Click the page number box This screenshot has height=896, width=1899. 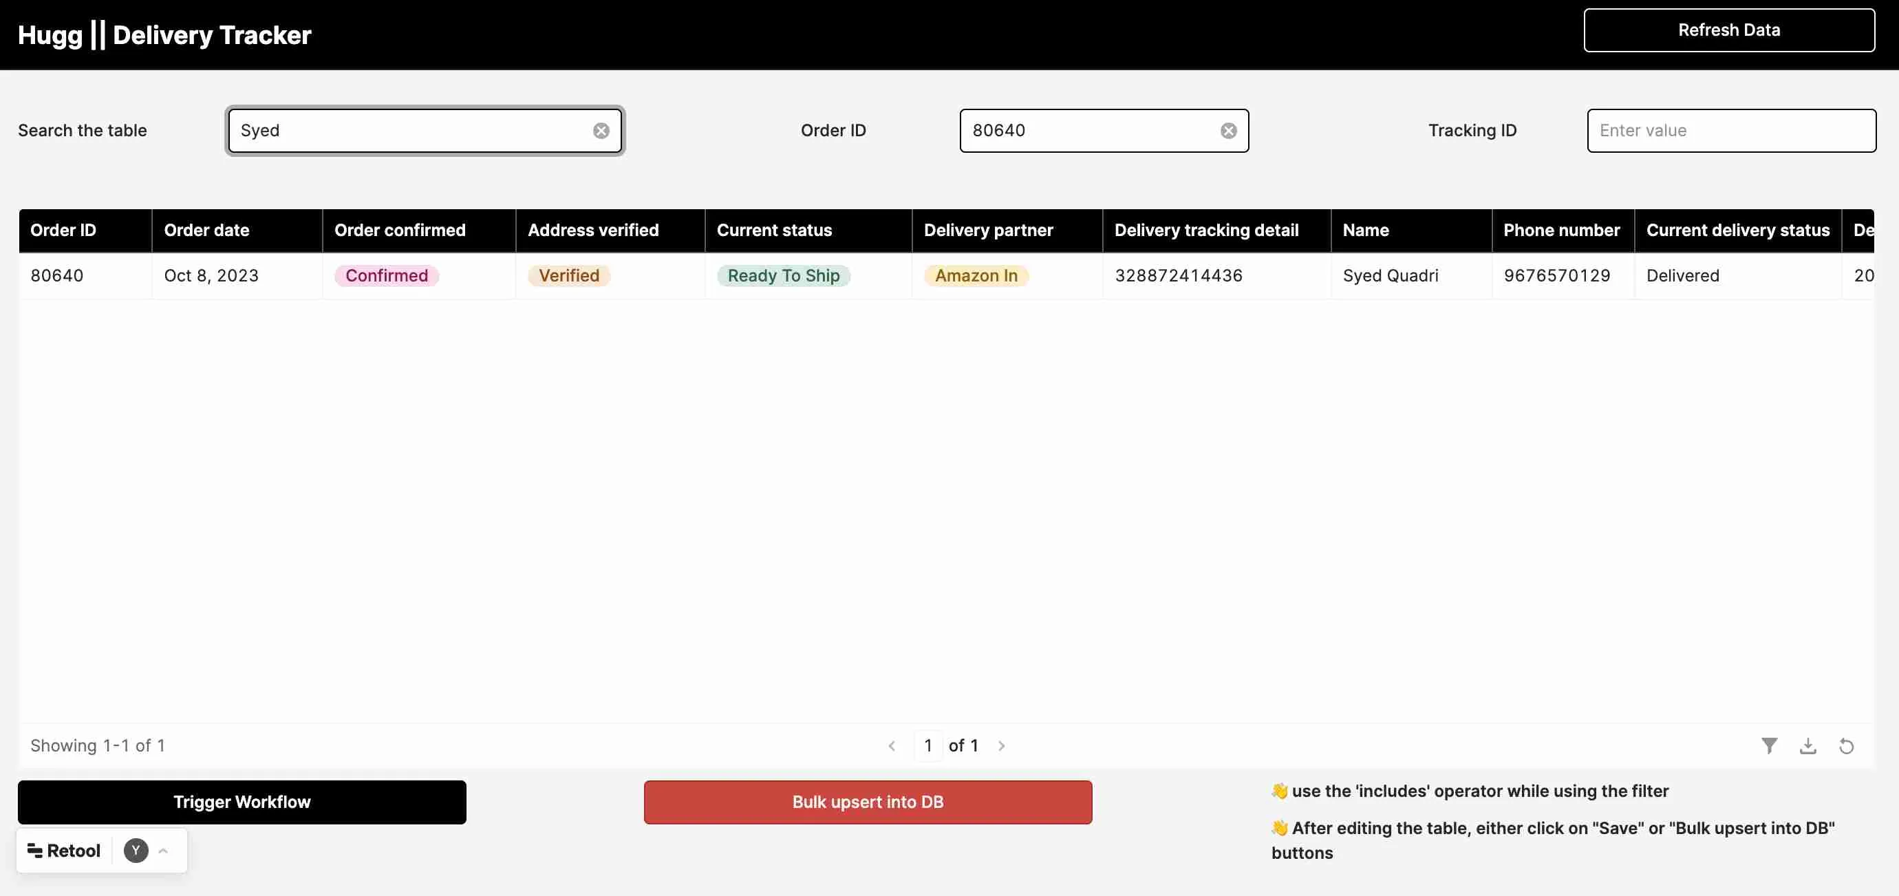pos(928,745)
